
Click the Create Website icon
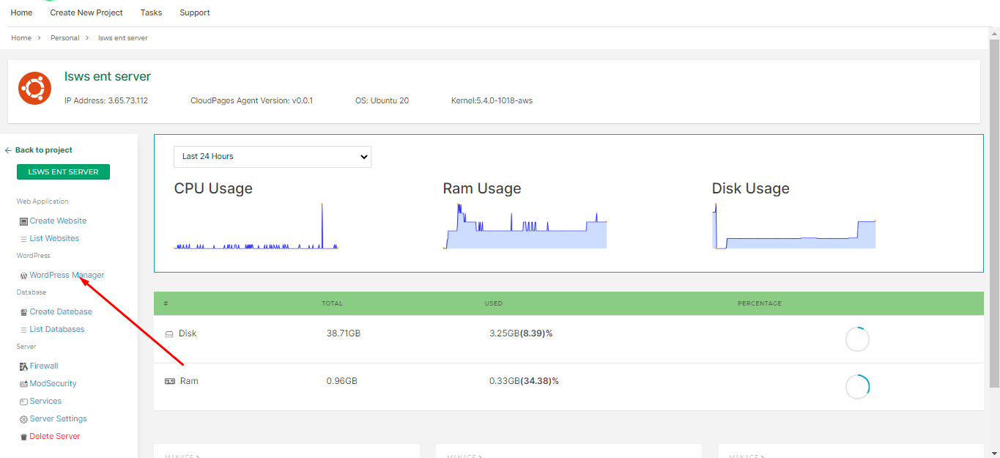pyautogui.click(x=23, y=221)
